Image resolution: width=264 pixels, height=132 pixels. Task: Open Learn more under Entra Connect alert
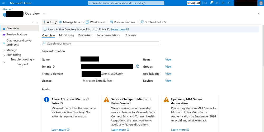click(x=120, y=130)
